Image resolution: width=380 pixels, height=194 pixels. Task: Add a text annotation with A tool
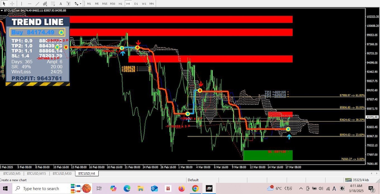61,4
